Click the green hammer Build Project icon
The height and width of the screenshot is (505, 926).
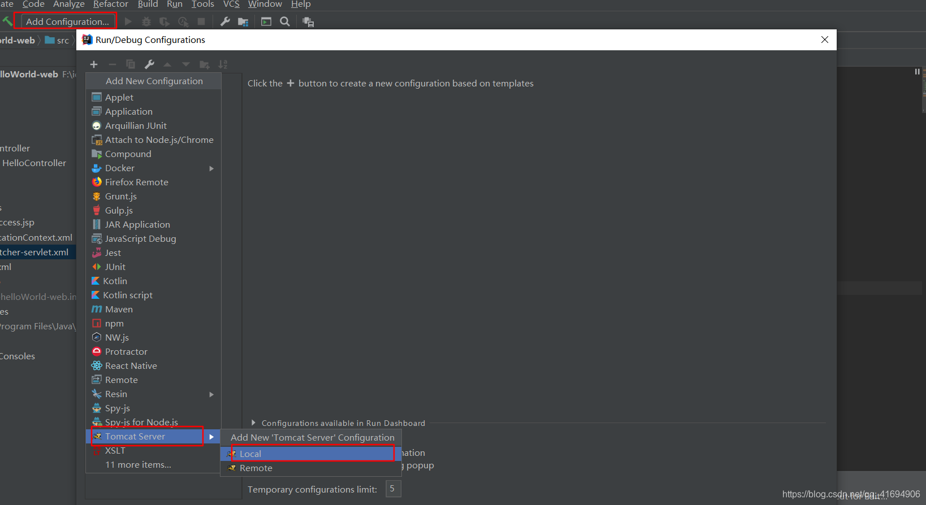pos(7,21)
